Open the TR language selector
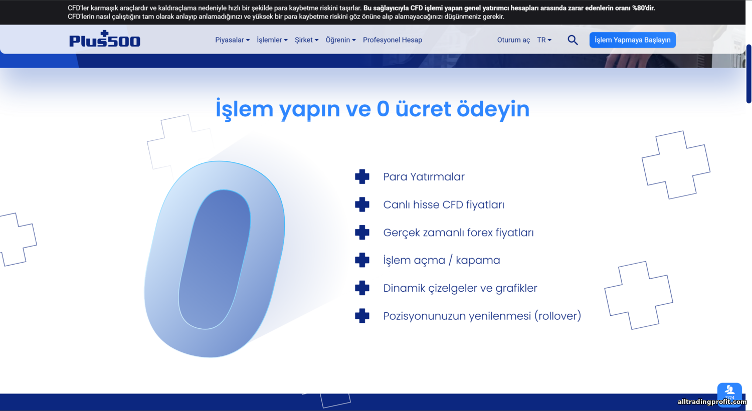The width and height of the screenshot is (752, 411). tap(544, 40)
